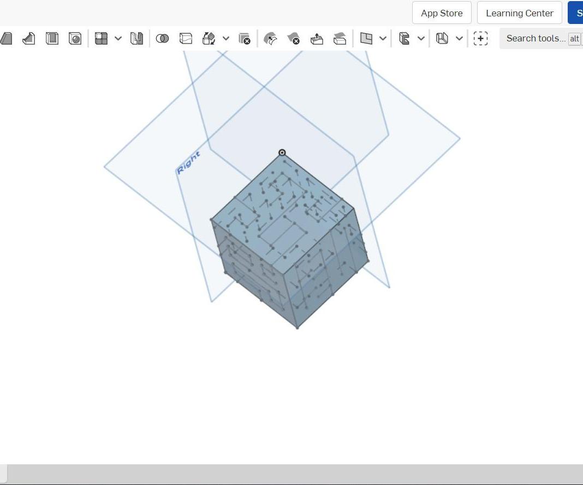Expand the Sheet metal dropdown arrow
Viewport: 583px width, 485px height.
(x=460, y=38)
